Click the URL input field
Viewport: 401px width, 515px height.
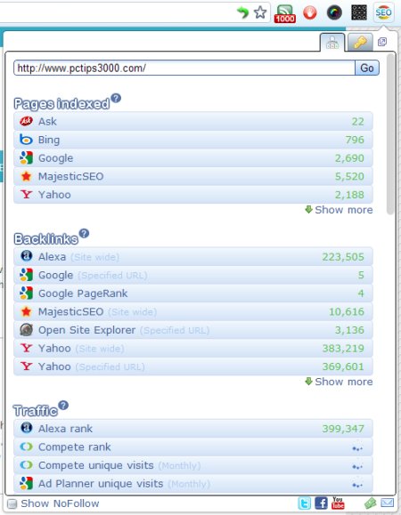click(184, 68)
